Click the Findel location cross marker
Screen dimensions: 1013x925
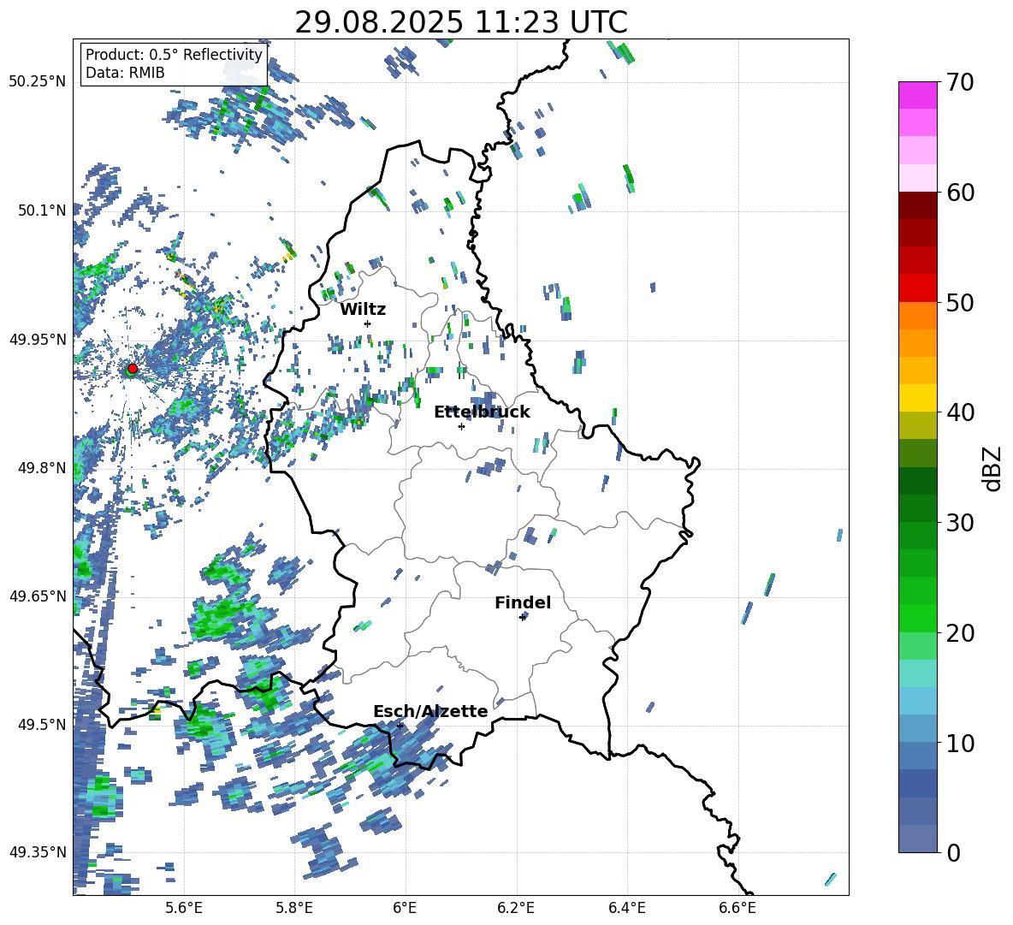[523, 617]
